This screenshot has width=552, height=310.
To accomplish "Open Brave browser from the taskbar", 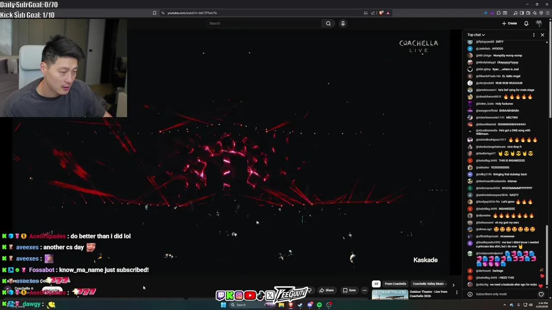I will tap(291, 305).
